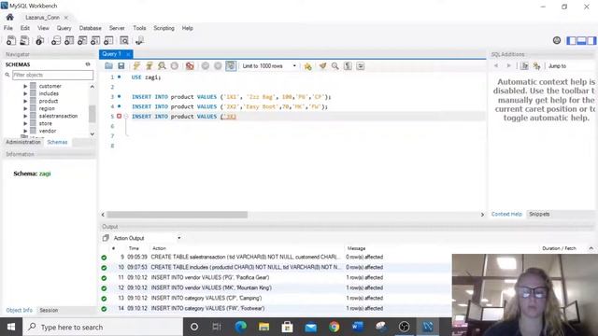Open the home screen tab icon
Image resolution: width=598 pixels, height=336 pixels.
tap(10, 17)
